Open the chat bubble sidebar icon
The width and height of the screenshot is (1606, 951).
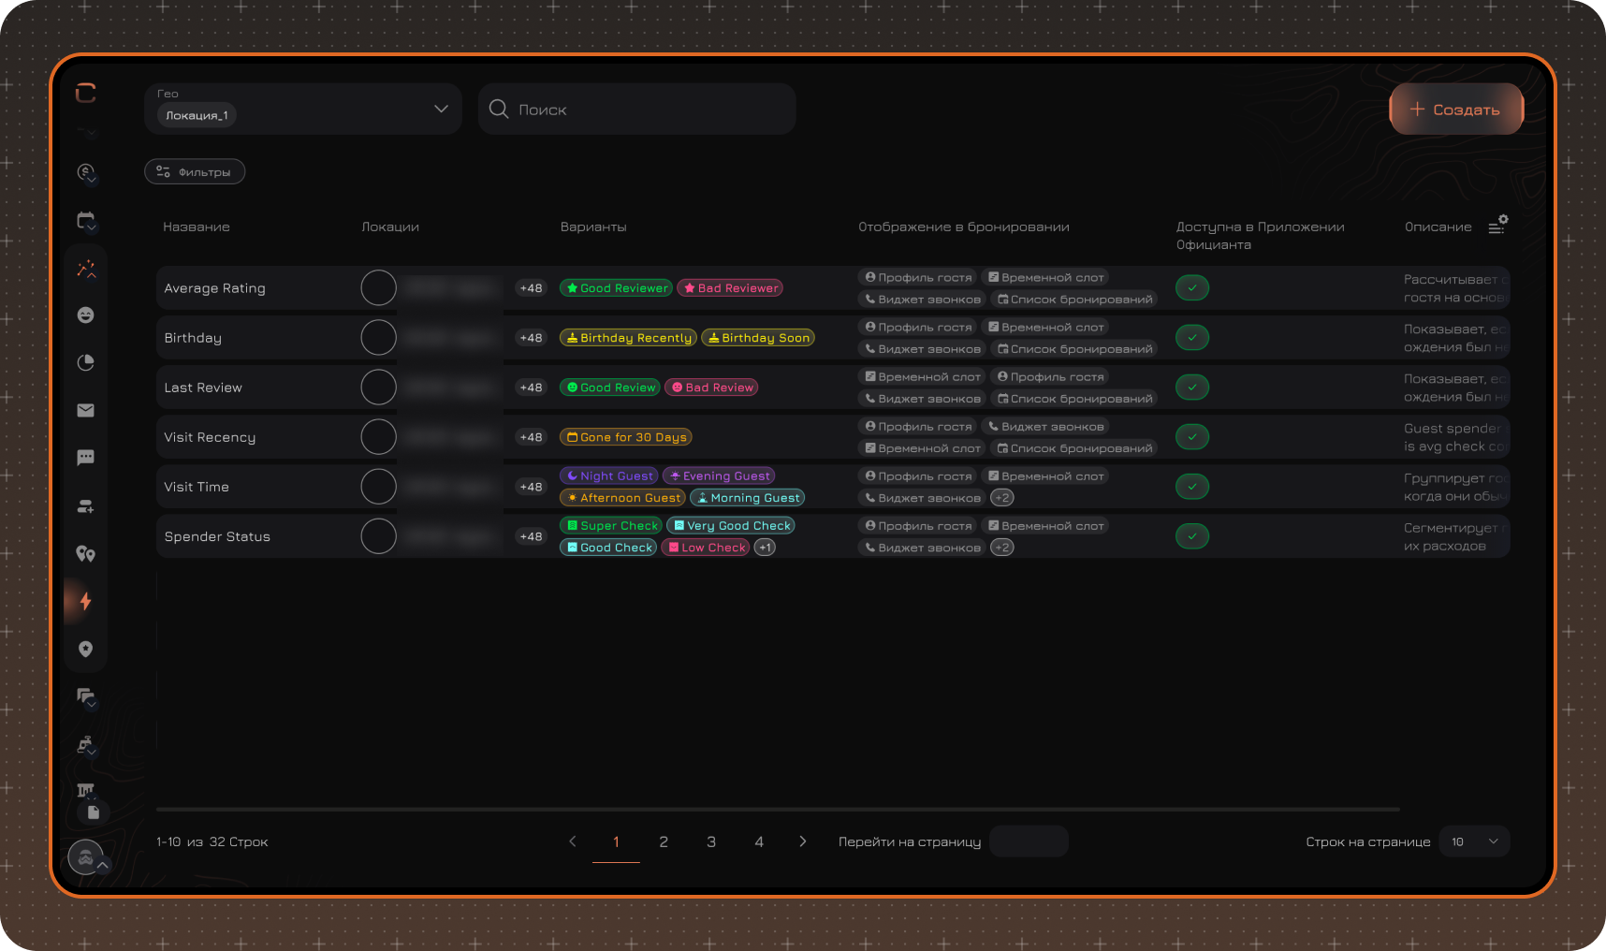(85, 458)
